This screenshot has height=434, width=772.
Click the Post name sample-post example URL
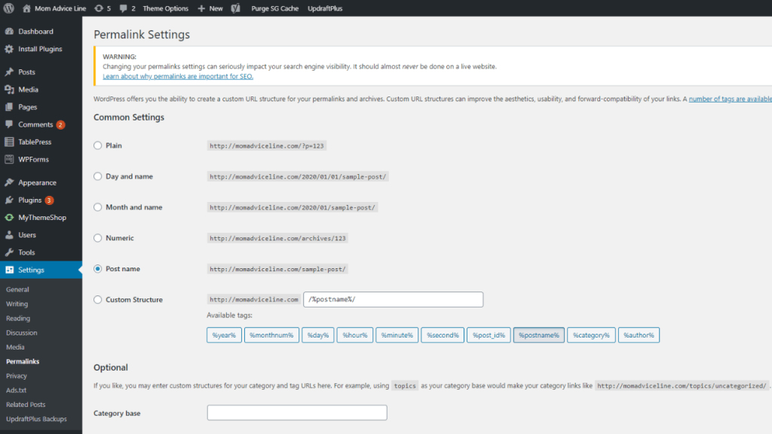(x=277, y=269)
